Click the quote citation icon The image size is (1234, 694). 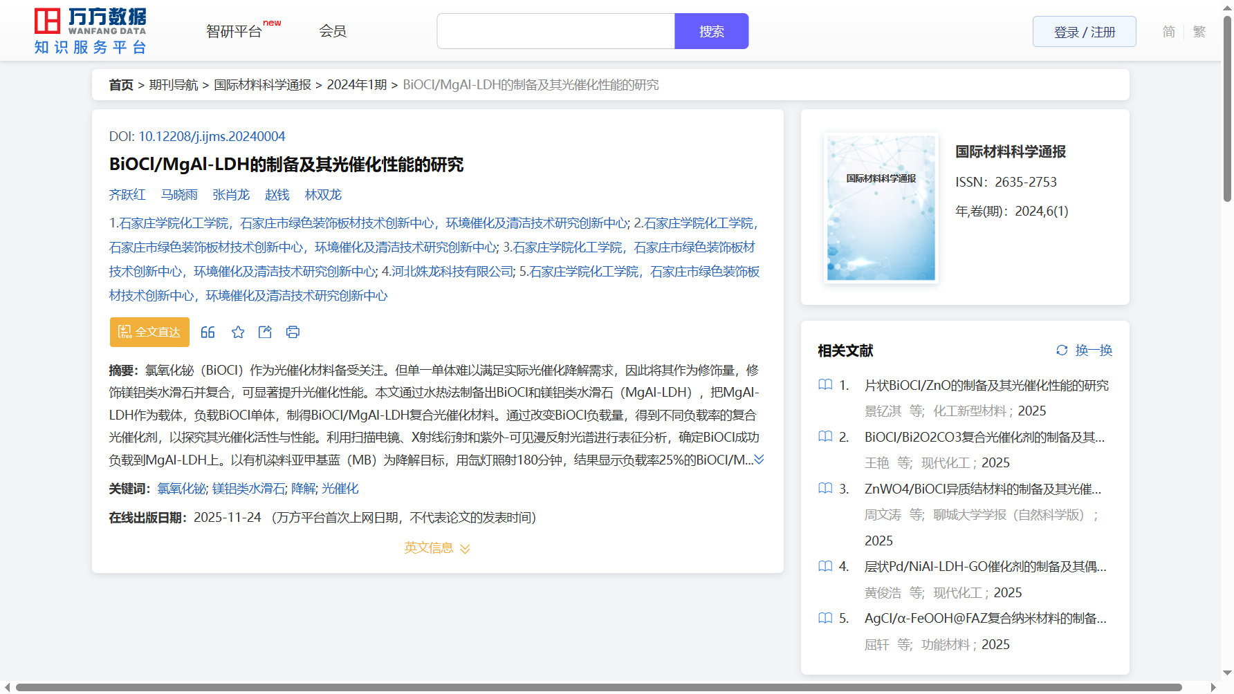click(x=208, y=332)
